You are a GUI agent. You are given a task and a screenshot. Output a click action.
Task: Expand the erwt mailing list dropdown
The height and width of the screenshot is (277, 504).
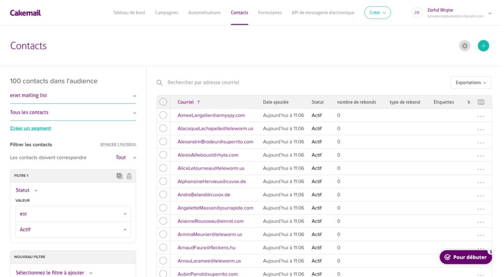point(73,95)
